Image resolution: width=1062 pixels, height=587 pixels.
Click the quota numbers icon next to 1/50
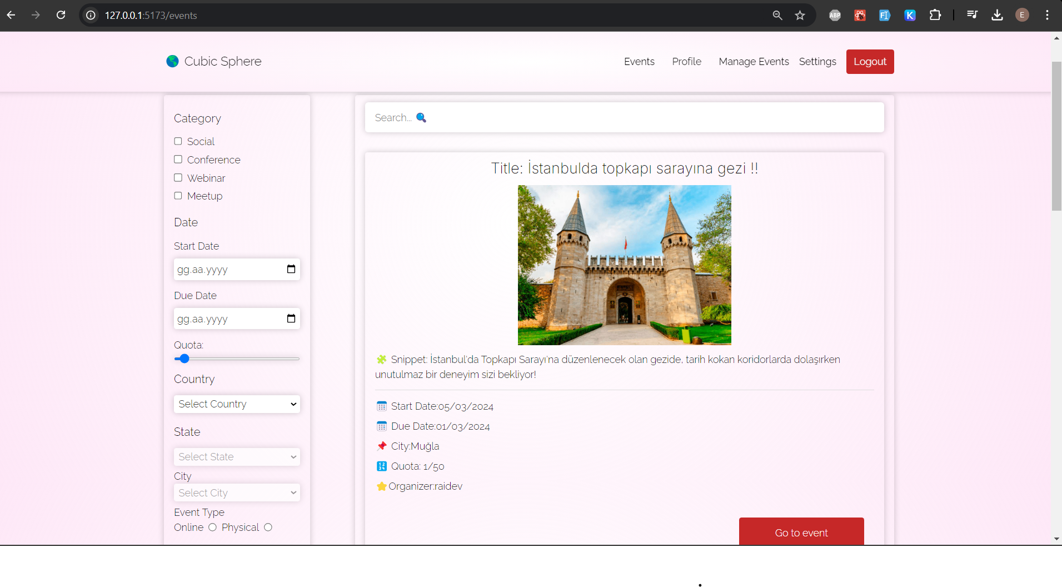382,466
